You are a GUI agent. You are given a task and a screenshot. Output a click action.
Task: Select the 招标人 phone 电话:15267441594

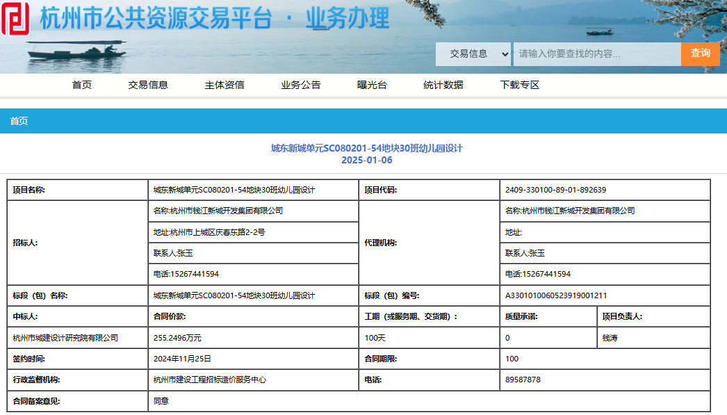[x=186, y=274]
